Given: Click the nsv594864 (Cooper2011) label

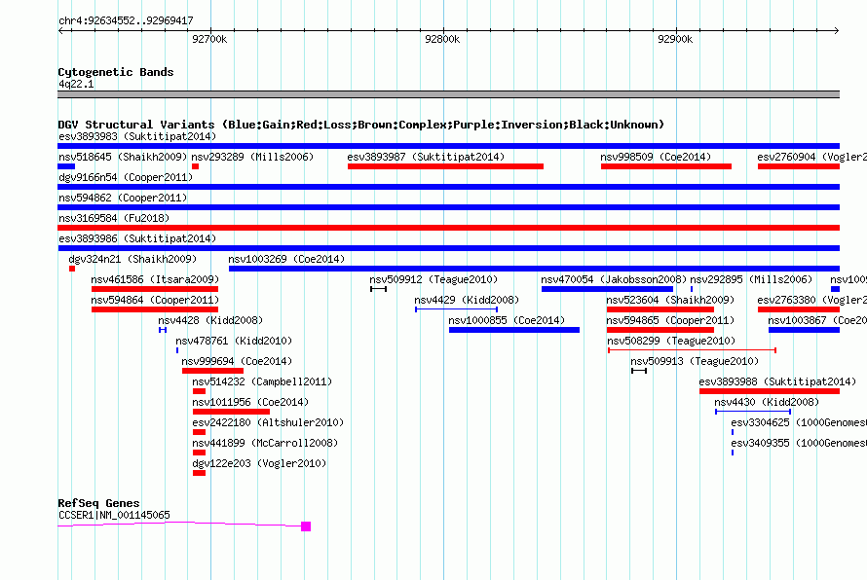Looking at the screenshot, I should click(155, 300).
